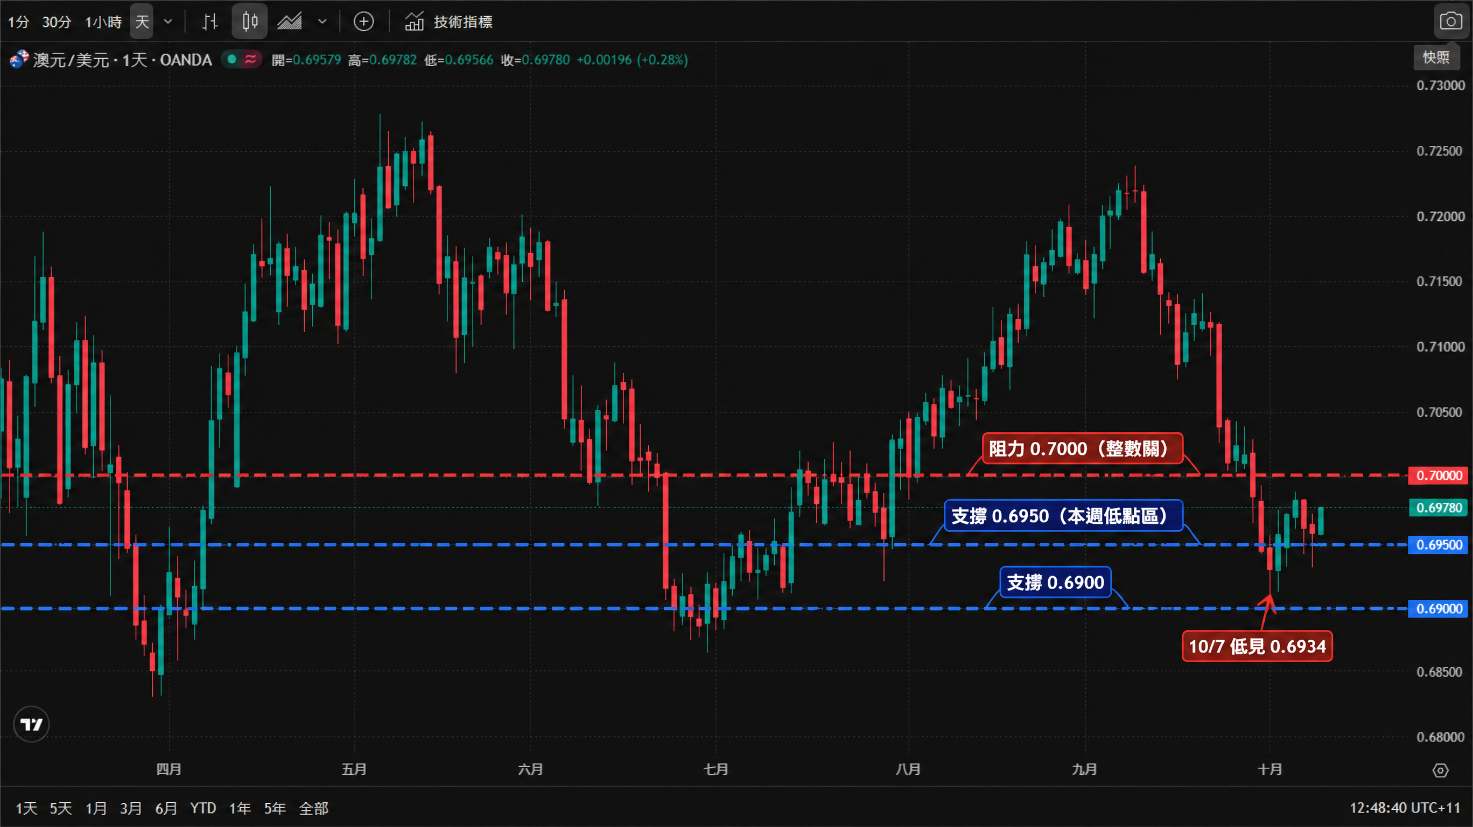Open chart settings gear icon
The image size is (1473, 827).
point(1440,770)
